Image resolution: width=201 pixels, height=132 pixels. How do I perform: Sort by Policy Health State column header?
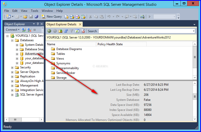pyautogui.click(x=121, y=44)
